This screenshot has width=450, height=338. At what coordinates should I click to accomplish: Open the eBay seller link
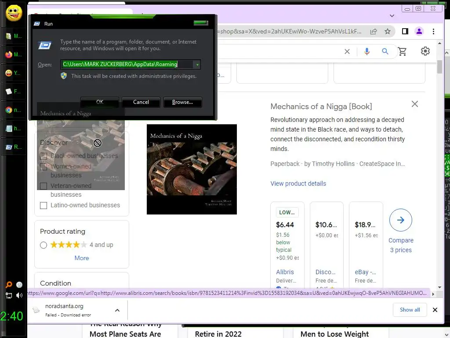pos(365,272)
